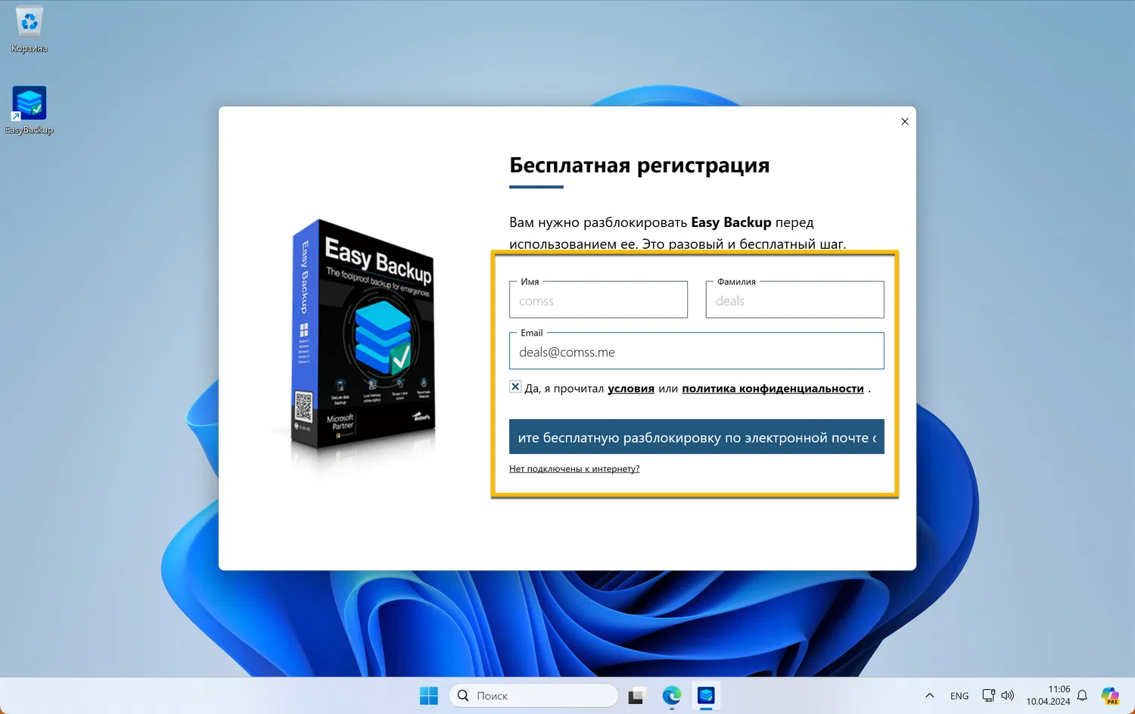Click the 'Нет подключены к интернету?' link

click(574, 468)
